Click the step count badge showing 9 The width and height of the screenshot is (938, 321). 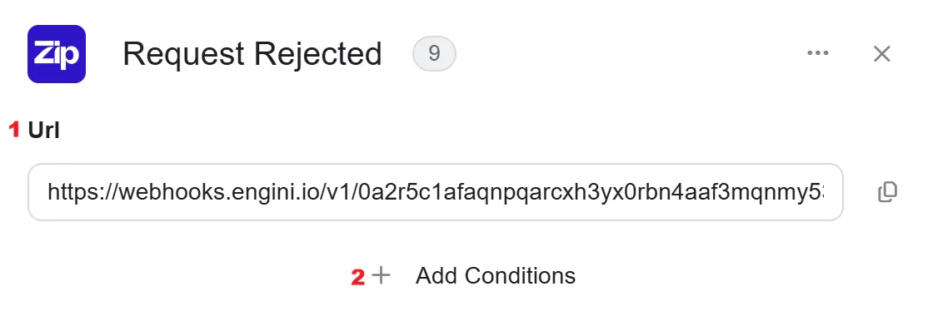pos(434,54)
